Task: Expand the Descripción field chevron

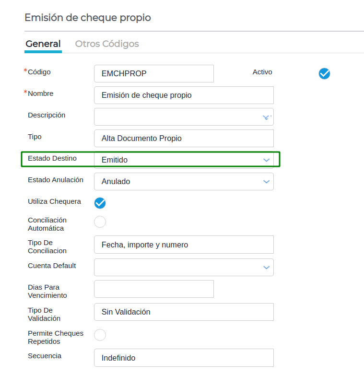Action: coord(266,117)
